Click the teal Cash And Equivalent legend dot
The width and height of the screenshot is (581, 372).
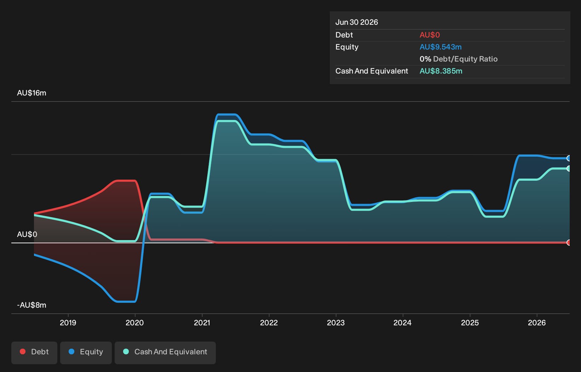(x=126, y=351)
